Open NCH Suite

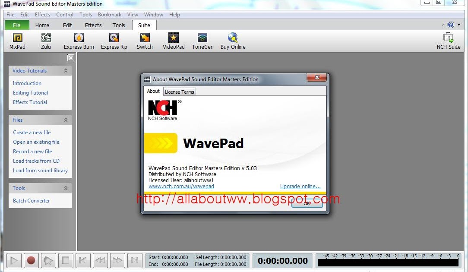[x=448, y=41]
